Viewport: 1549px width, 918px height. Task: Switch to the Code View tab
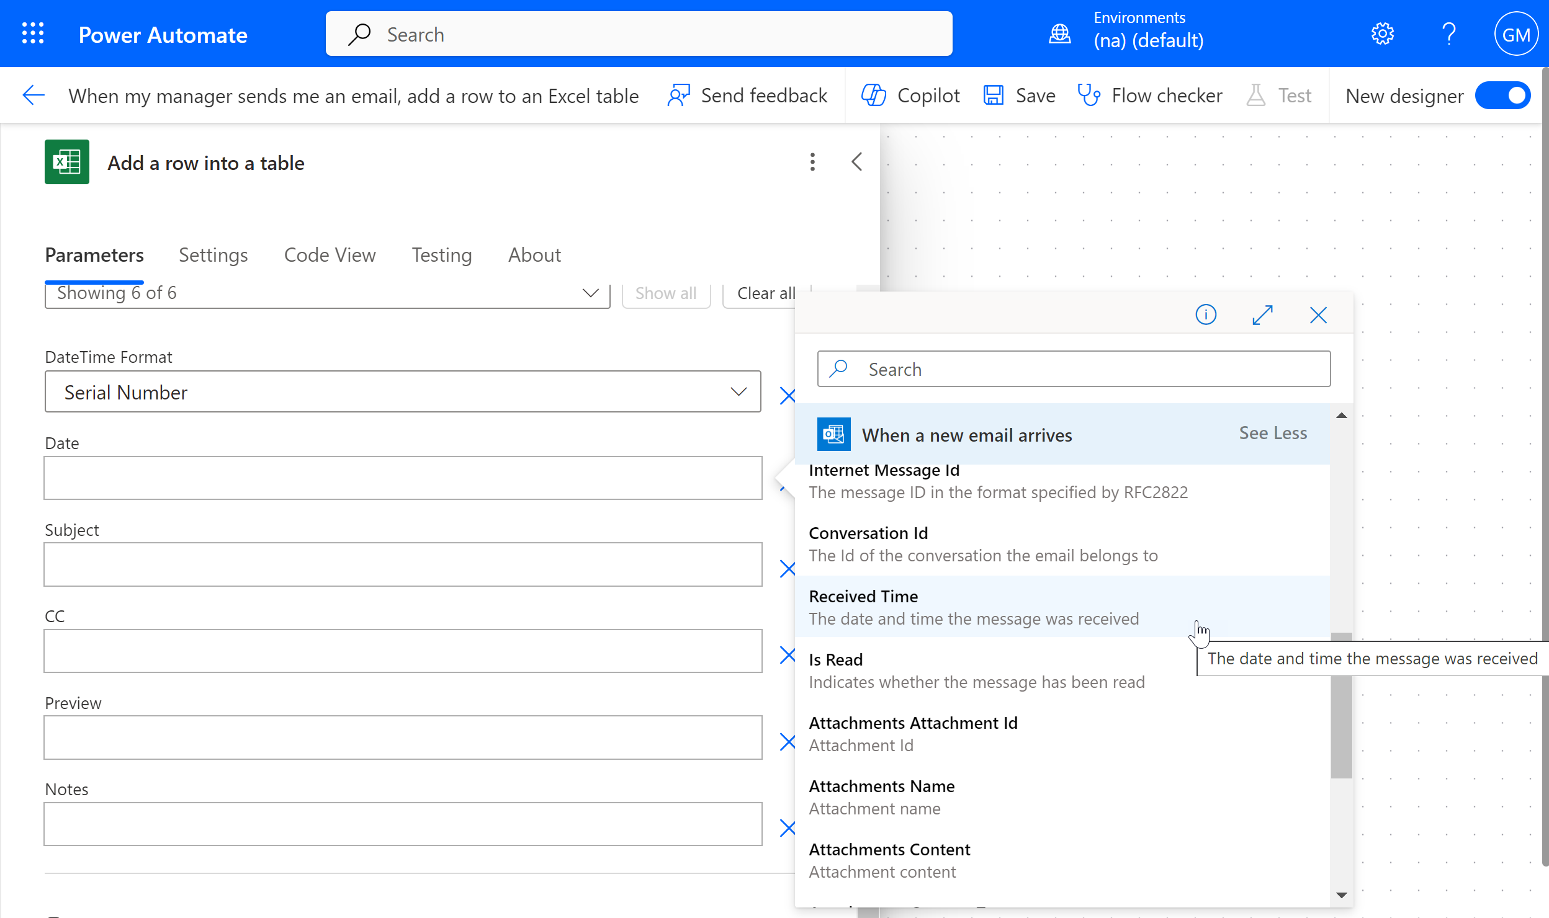(x=330, y=255)
